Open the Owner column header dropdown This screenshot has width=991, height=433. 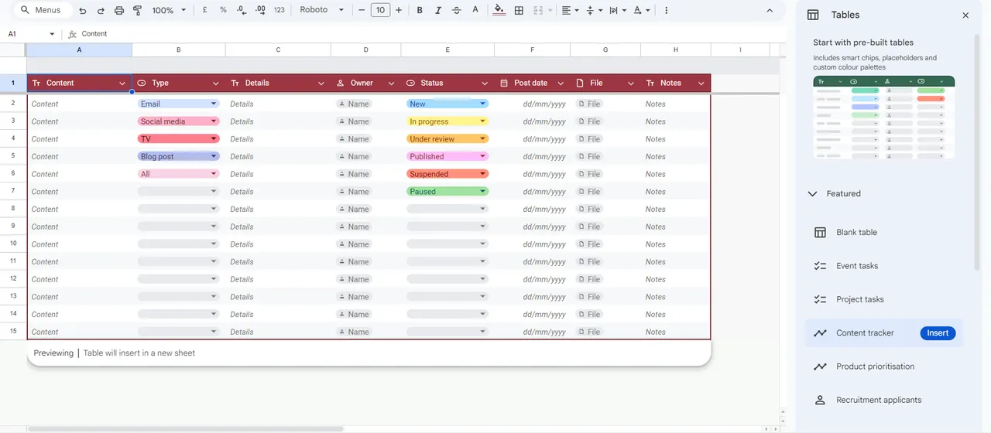[391, 84]
